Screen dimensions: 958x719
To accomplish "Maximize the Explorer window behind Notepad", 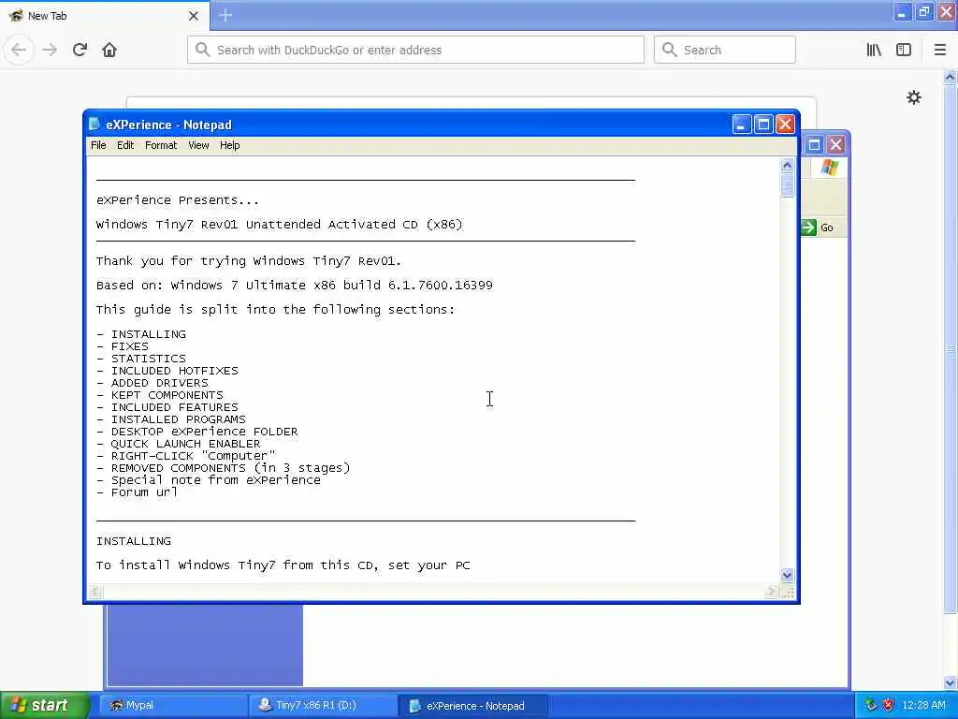I will point(814,145).
